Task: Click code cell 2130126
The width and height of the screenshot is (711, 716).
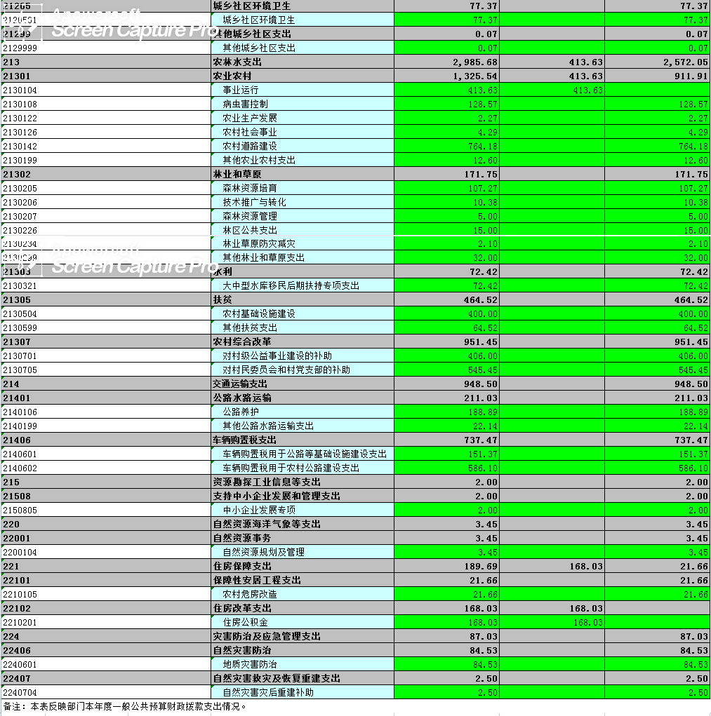Action: click(x=106, y=132)
